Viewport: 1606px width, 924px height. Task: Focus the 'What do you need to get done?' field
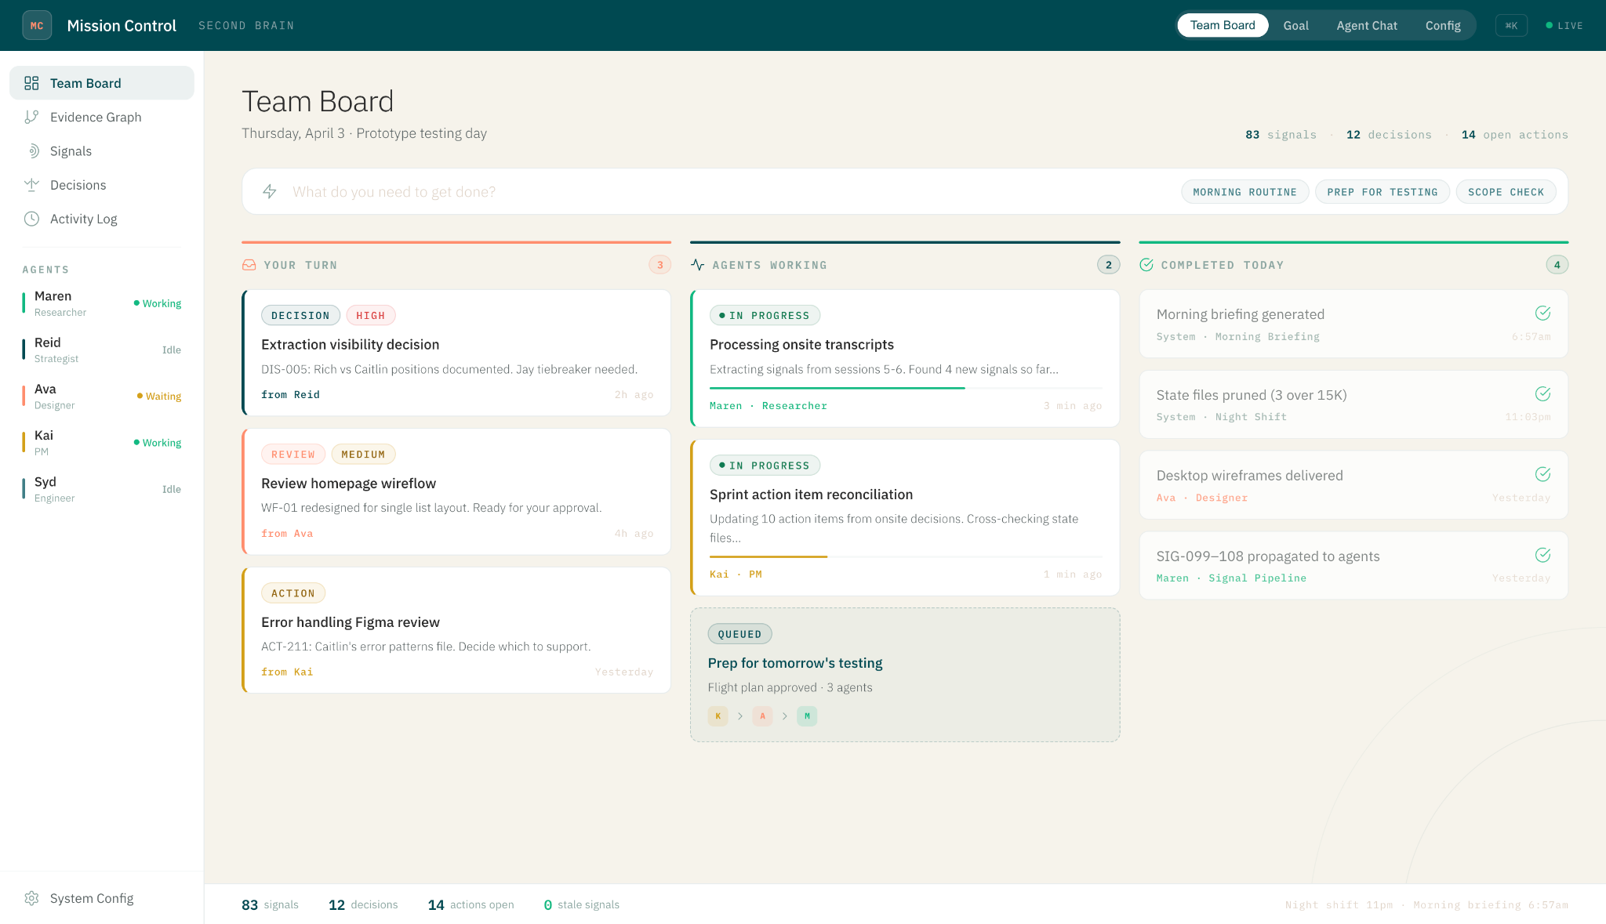[729, 192]
